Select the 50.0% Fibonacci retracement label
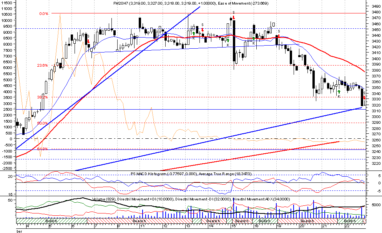The width and height of the screenshot is (382, 233). [42, 123]
